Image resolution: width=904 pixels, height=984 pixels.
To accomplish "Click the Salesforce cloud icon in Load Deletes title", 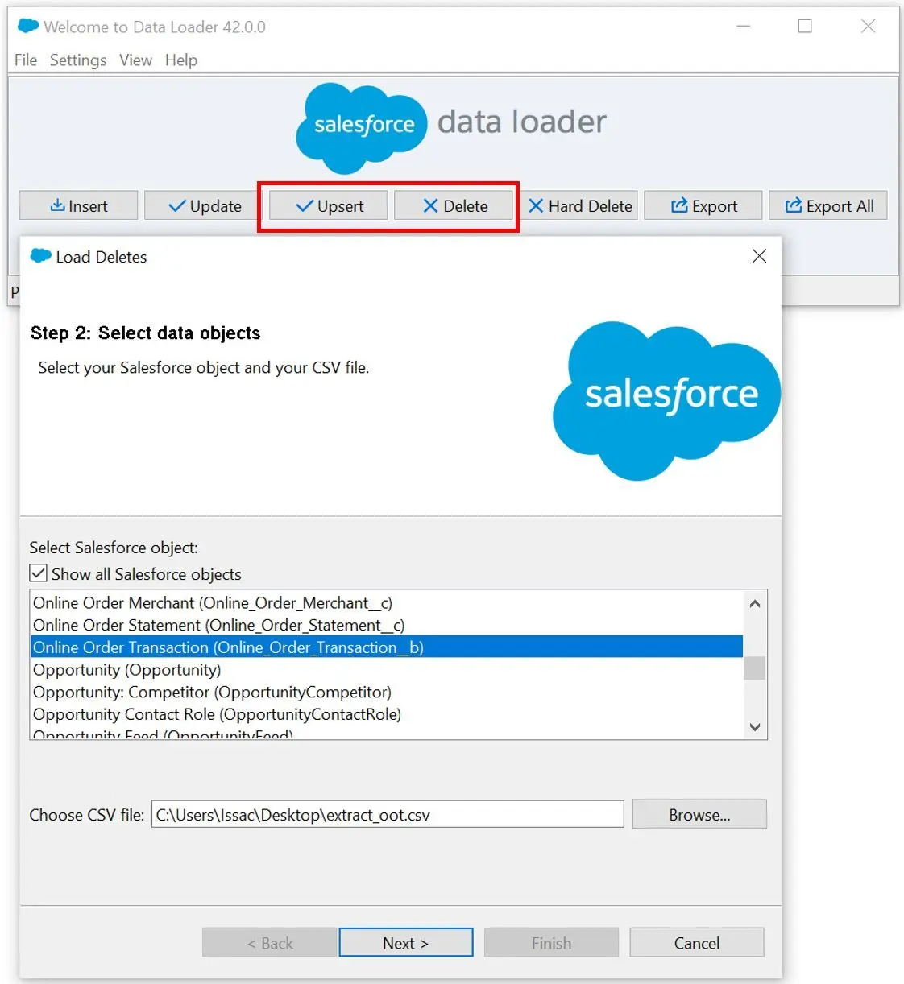I will [40, 256].
